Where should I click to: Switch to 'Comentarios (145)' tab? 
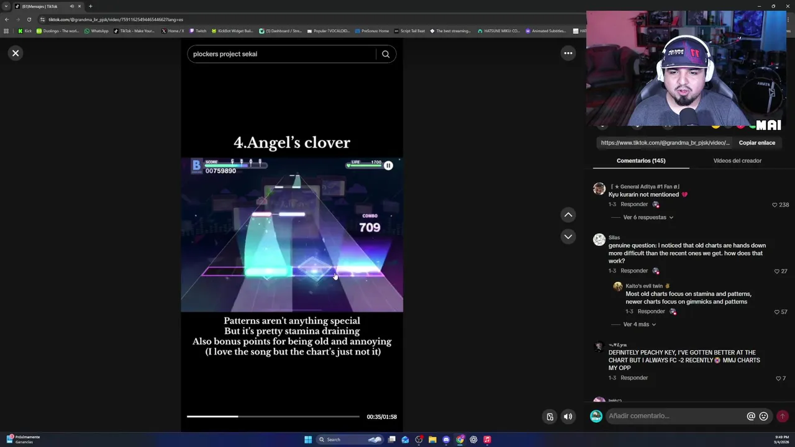pos(641,161)
